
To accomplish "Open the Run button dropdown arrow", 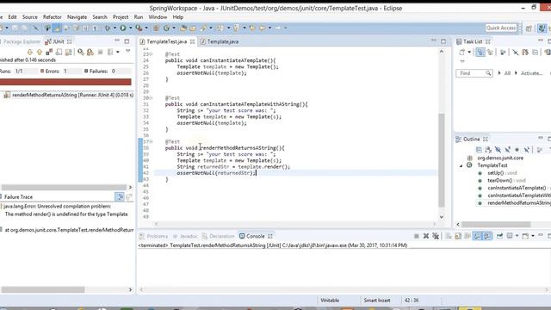I will [x=131, y=28].
